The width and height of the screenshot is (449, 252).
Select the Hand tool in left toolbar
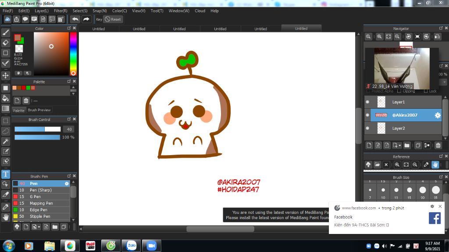5,217
